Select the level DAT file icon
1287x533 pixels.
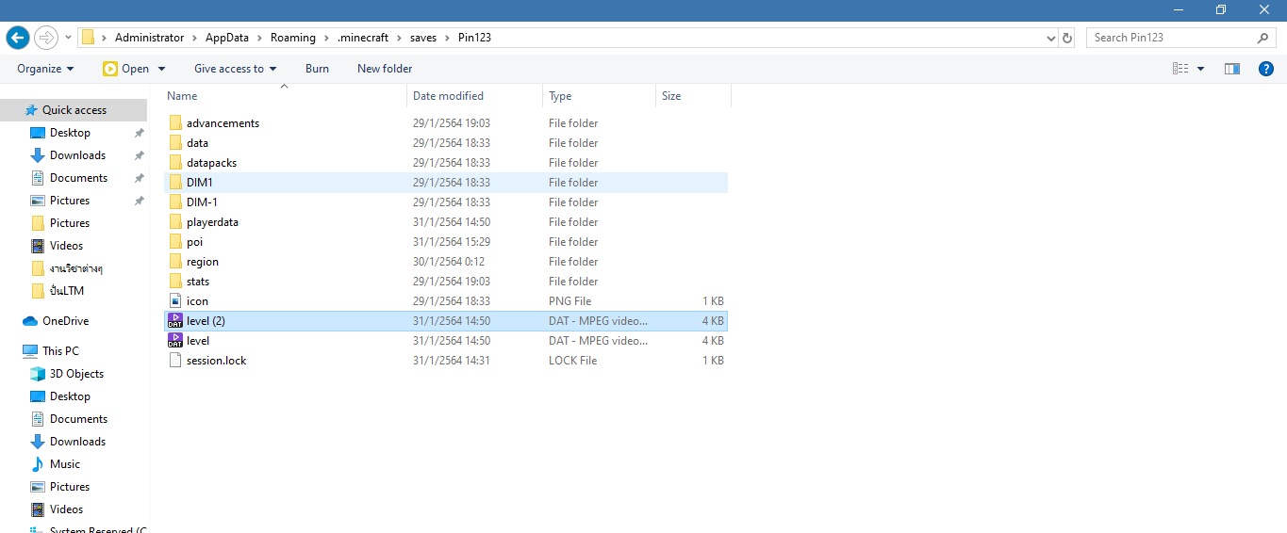[175, 341]
